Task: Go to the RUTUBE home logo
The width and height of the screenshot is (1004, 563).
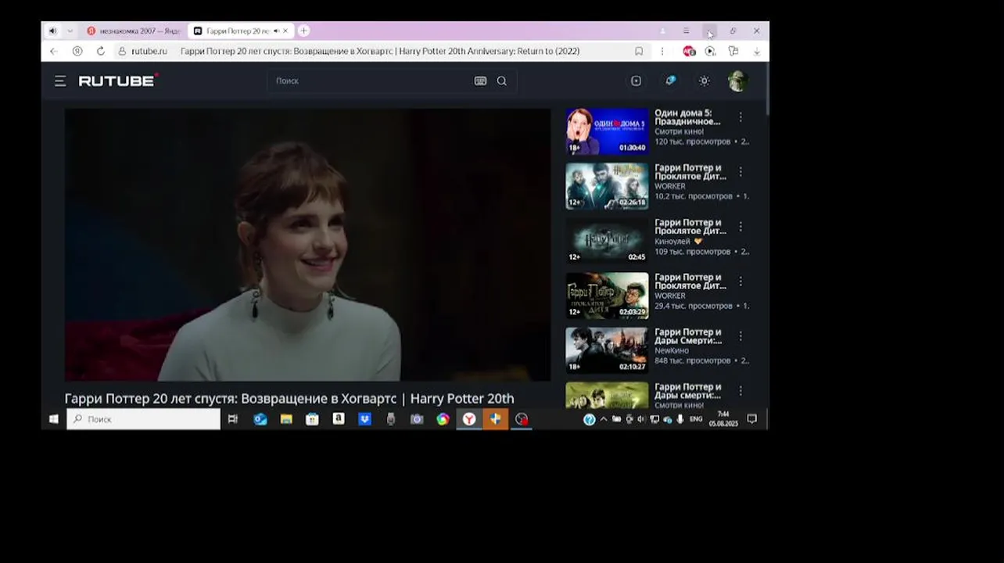Action: [118, 81]
